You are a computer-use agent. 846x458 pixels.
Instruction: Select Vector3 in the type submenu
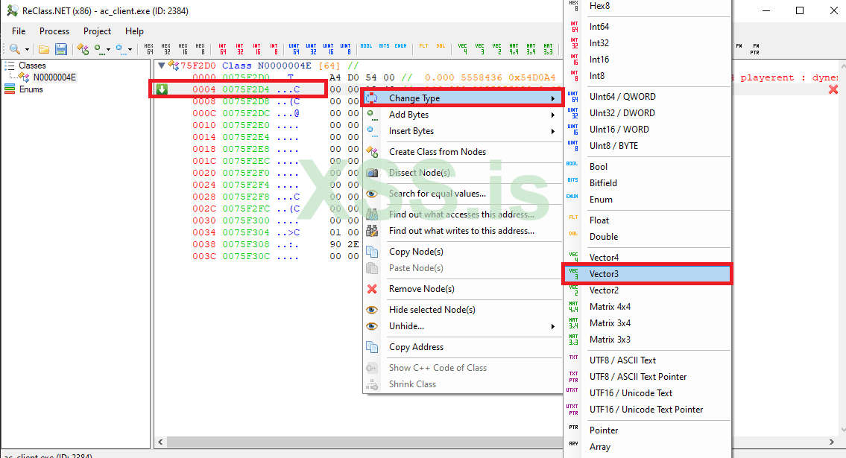click(x=648, y=274)
